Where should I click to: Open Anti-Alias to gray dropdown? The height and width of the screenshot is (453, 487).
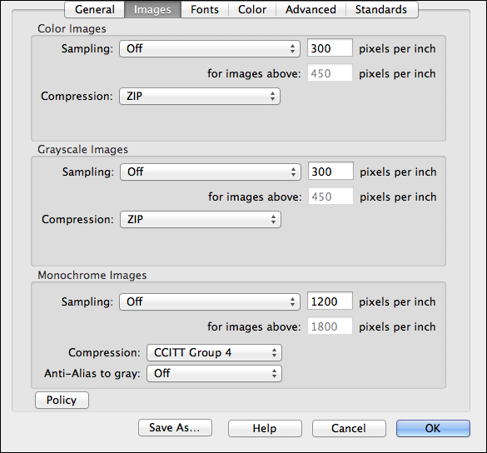point(214,373)
